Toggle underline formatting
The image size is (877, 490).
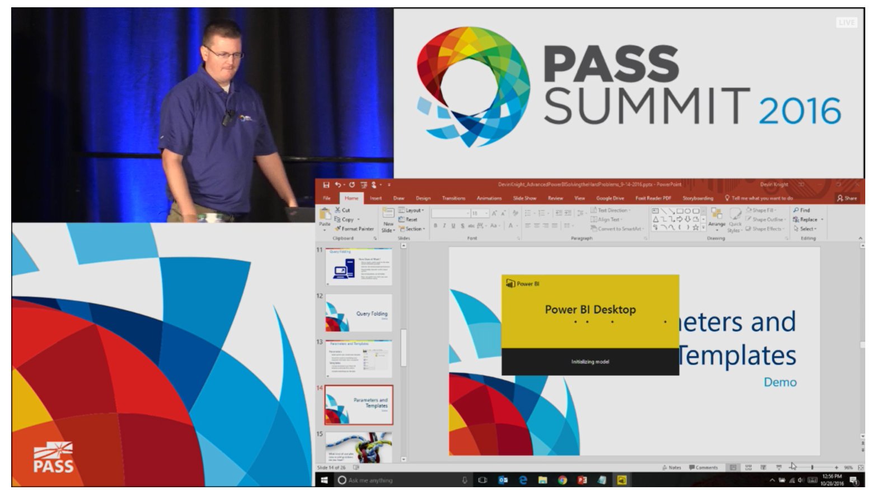tap(453, 225)
